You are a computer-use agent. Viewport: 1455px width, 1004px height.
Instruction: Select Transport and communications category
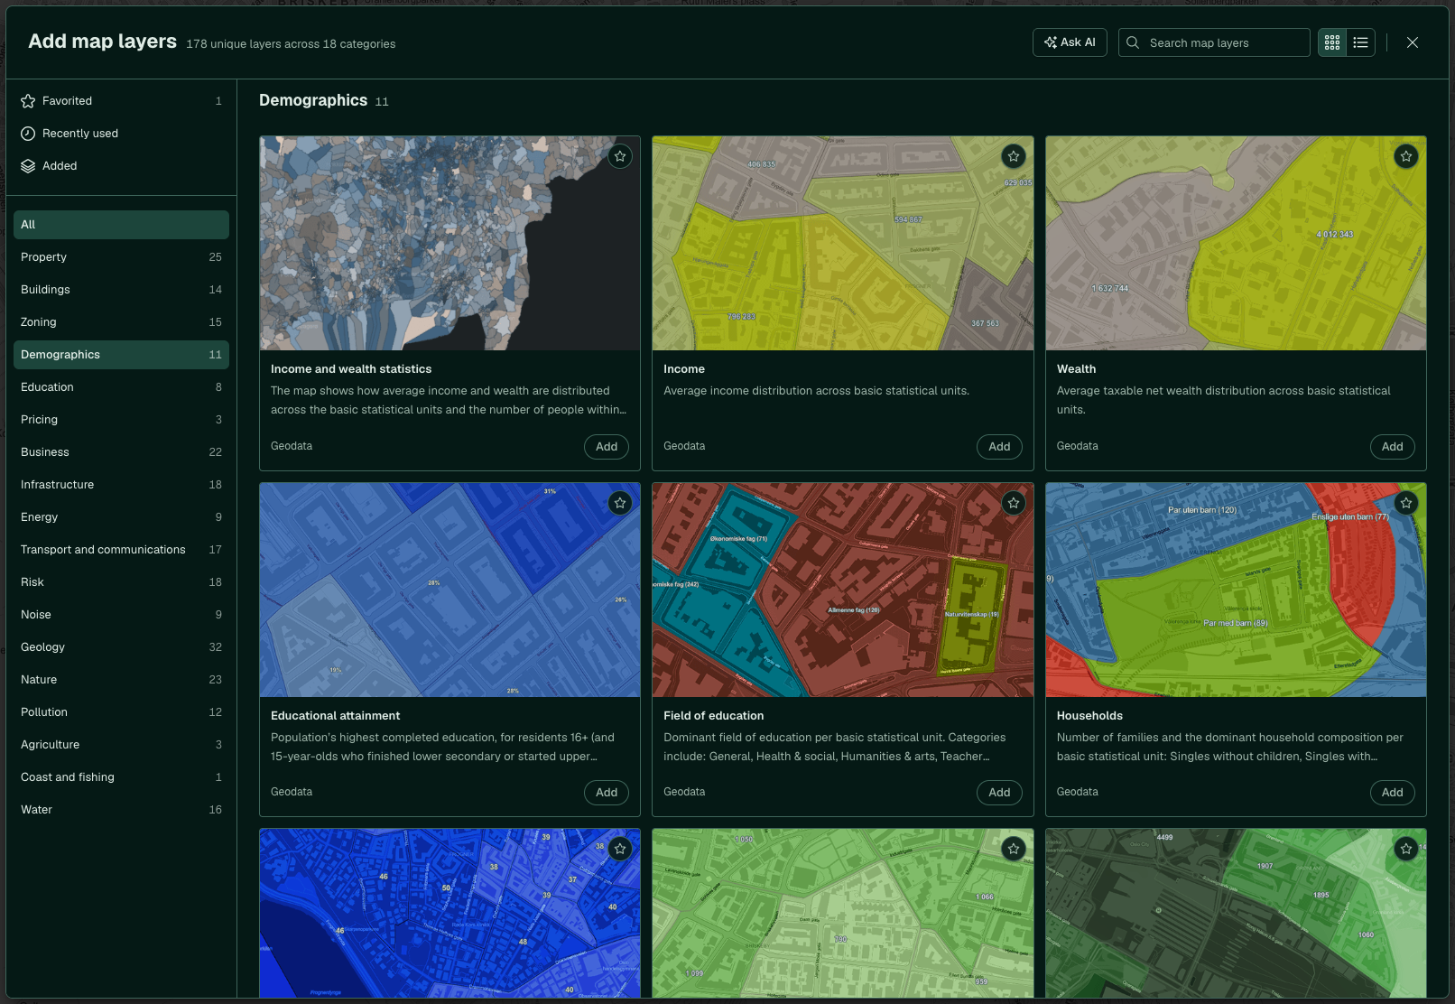[x=121, y=550]
